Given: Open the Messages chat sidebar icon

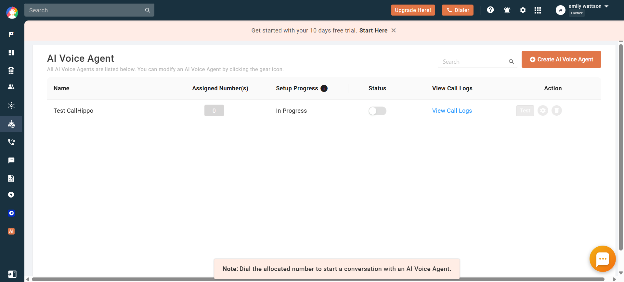Looking at the screenshot, I should [x=11, y=160].
